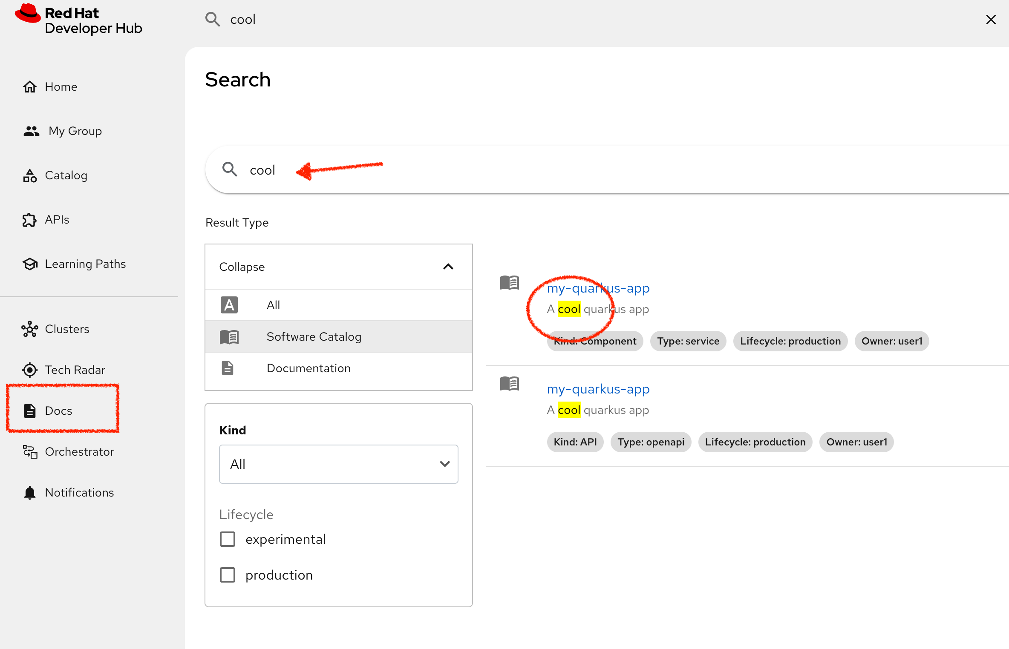View Notifications from the sidebar

point(79,492)
